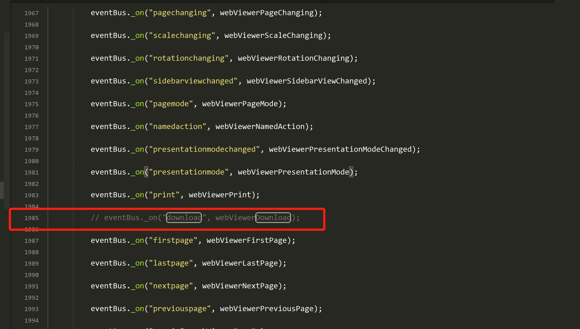This screenshot has width=580, height=329.
Task: Click the scrollbar thumb at left edge
Action: point(2,190)
